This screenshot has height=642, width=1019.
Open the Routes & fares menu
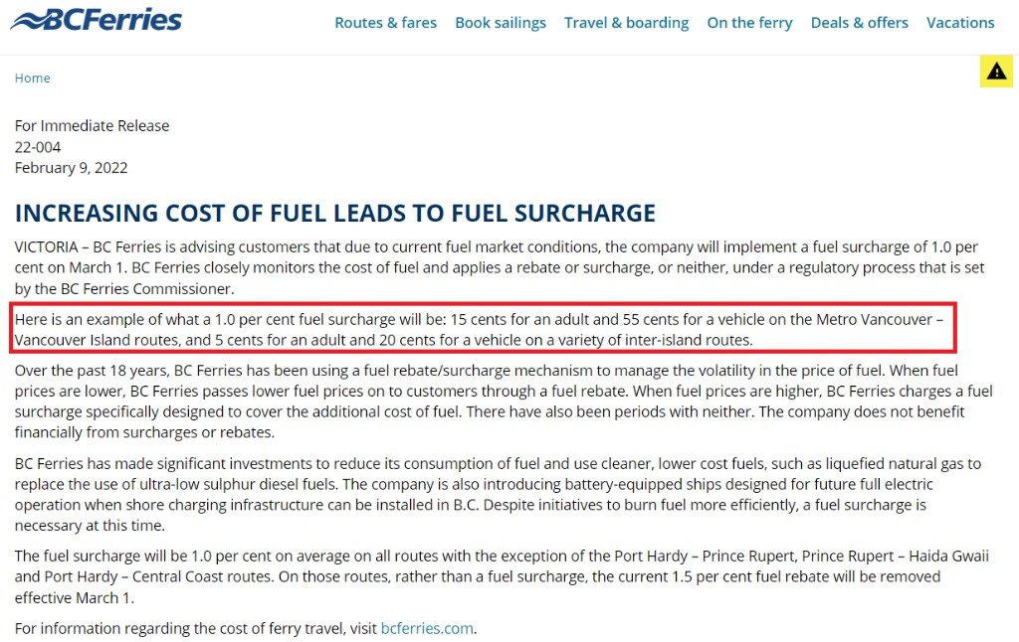[385, 23]
